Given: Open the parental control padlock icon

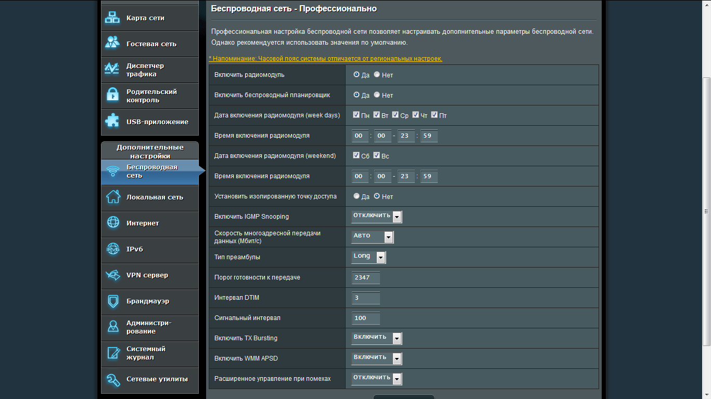Looking at the screenshot, I should [x=112, y=96].
